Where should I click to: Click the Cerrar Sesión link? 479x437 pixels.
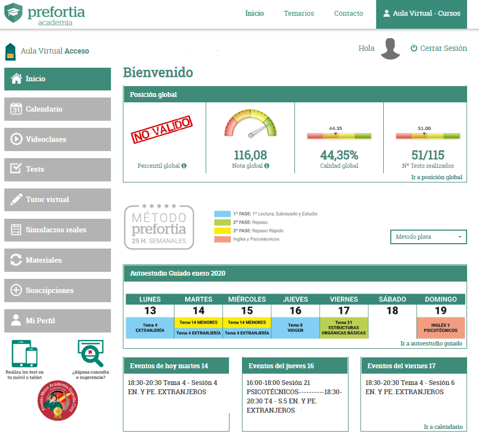point(438,48)
